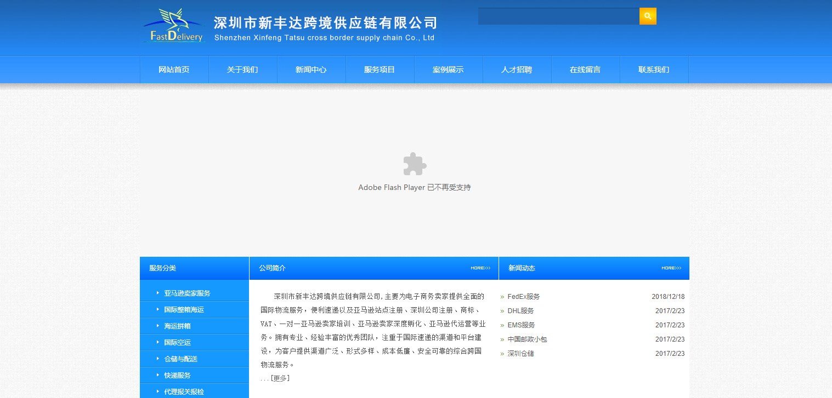Open the 新闻中心 navigation menu
The height and width of the screenshot is (398, 832).
[311, 69]
